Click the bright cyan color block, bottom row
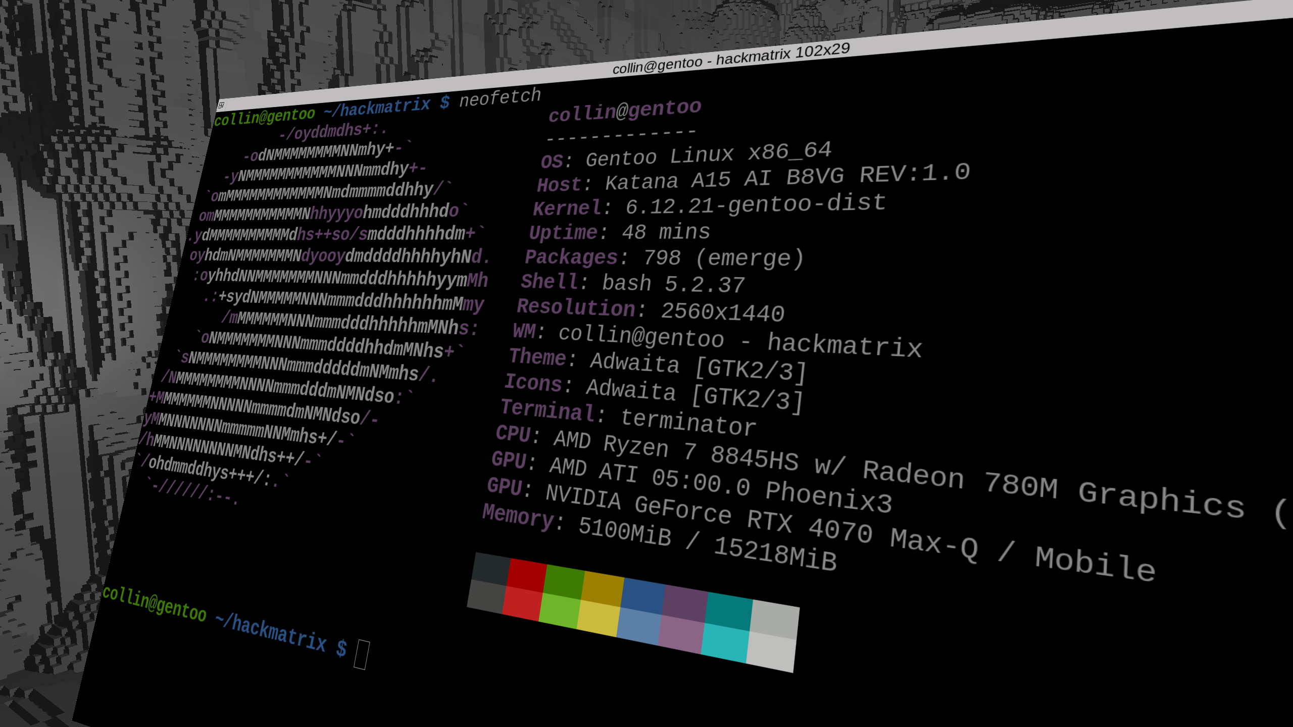Viewport: 1293px width, 727px height. point(725,643)
